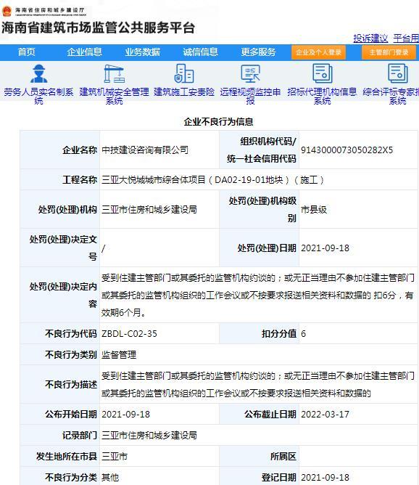419x485 pixels.
Task: Click the 工程名称 label cell
Action: 60,180
